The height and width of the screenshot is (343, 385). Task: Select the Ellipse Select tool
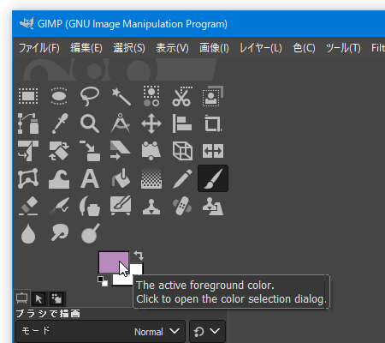click(x=59, y=96)
